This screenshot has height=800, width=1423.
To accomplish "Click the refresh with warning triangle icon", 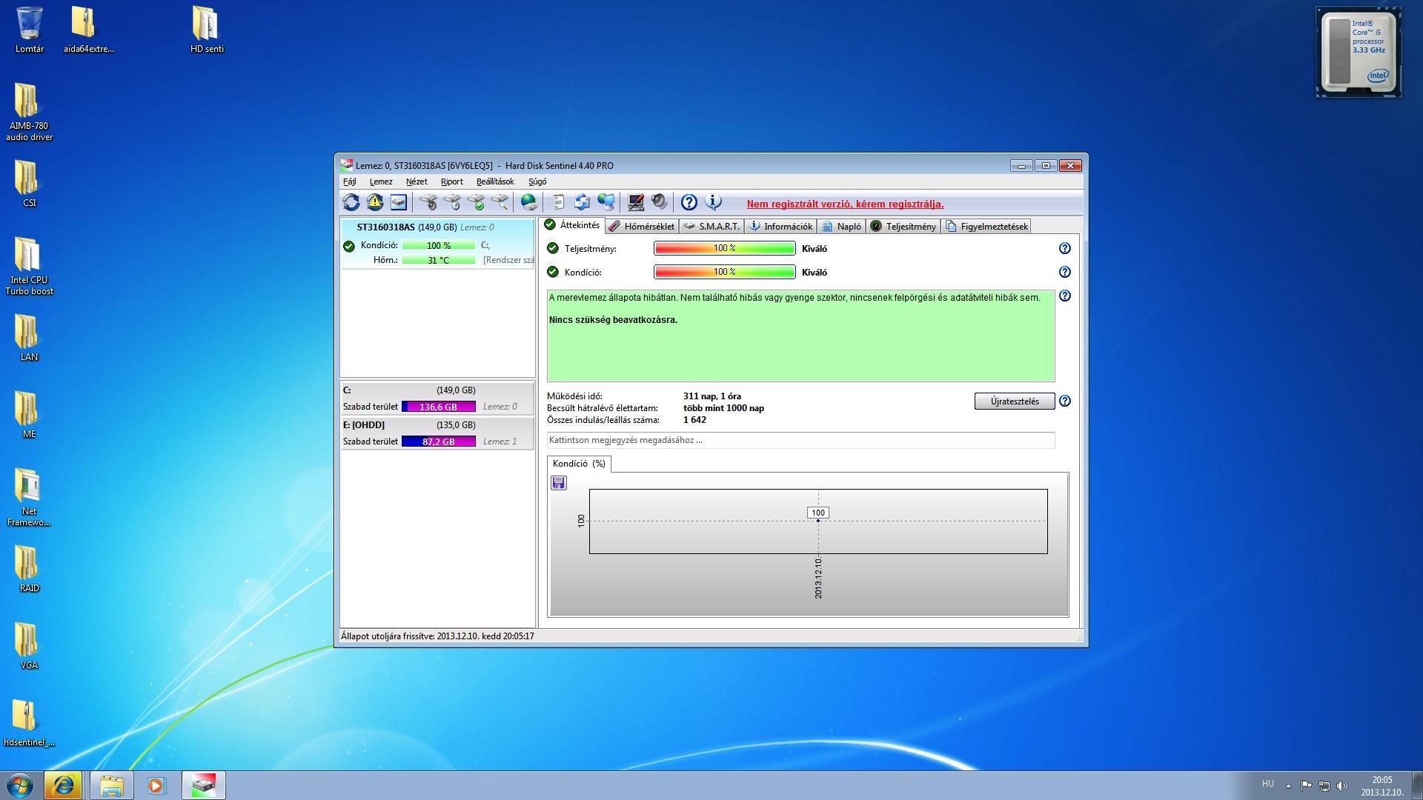I will [x=375, y=202].
